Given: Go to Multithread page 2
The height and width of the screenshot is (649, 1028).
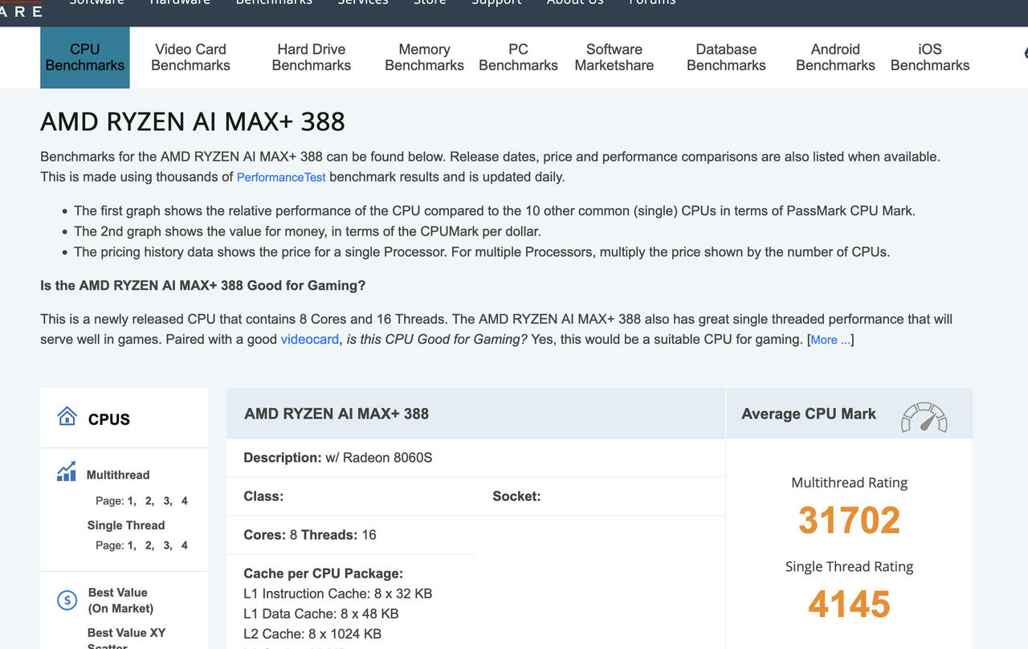Looking at the screenshot, I should point(149,500).
